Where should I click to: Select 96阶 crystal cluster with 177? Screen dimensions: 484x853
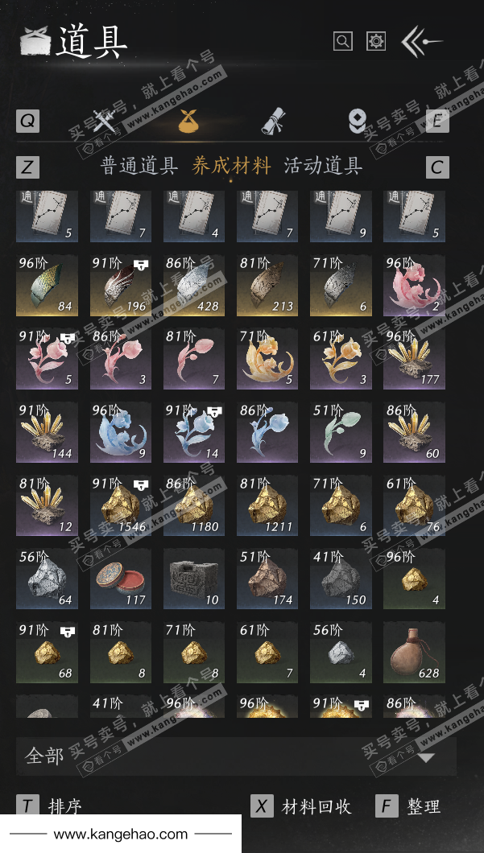point(414,359)
